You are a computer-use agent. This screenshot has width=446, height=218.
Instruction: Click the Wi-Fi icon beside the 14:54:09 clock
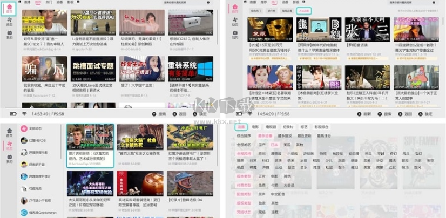coord(250,114)
